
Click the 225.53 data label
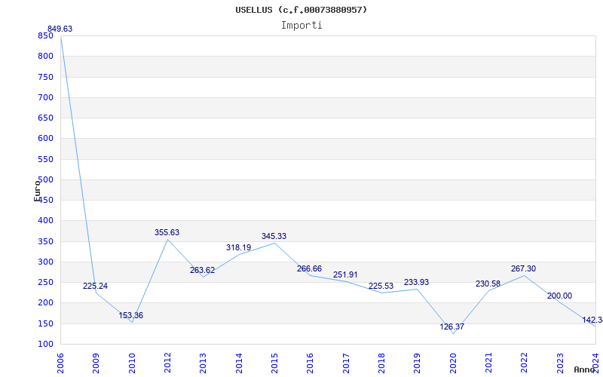pos(381,287)
